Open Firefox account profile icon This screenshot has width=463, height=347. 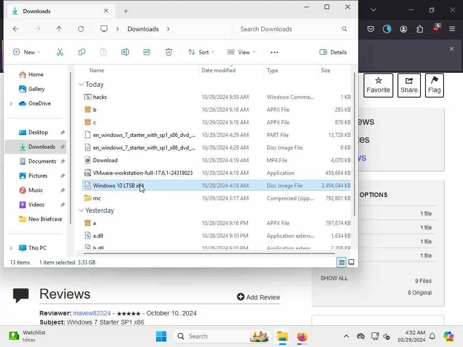(403, 29)
